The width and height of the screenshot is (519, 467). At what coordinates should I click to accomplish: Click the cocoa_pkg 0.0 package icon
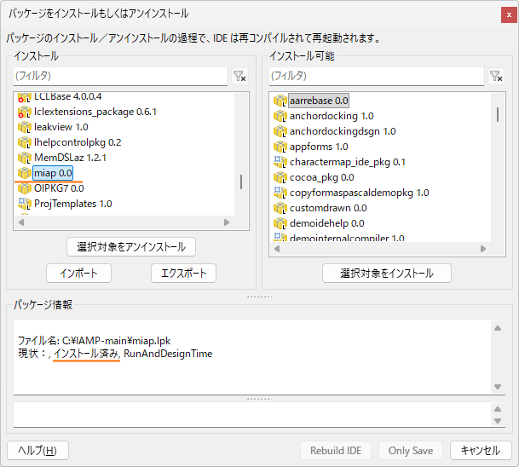280,177
